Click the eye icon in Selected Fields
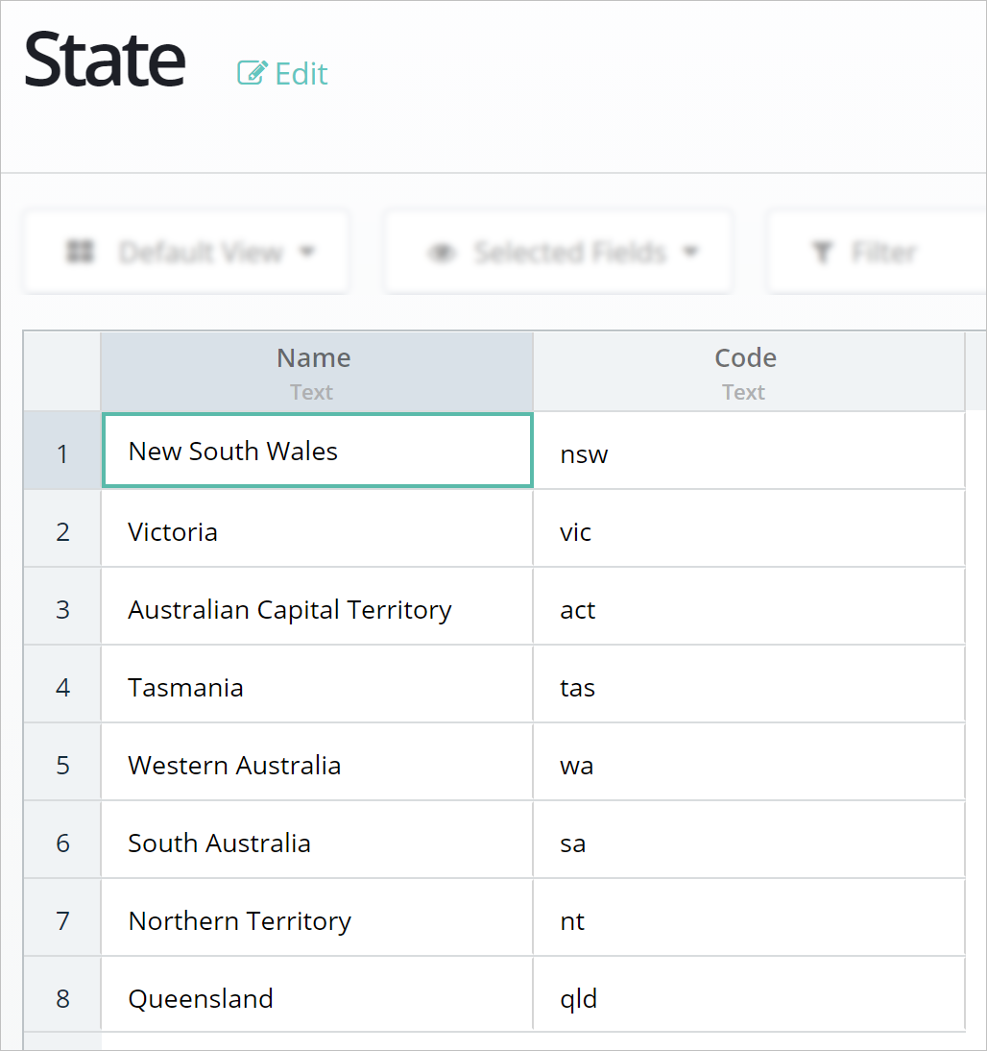Image resolution: width=987 pixels, height=1051 pixels. 441,253
